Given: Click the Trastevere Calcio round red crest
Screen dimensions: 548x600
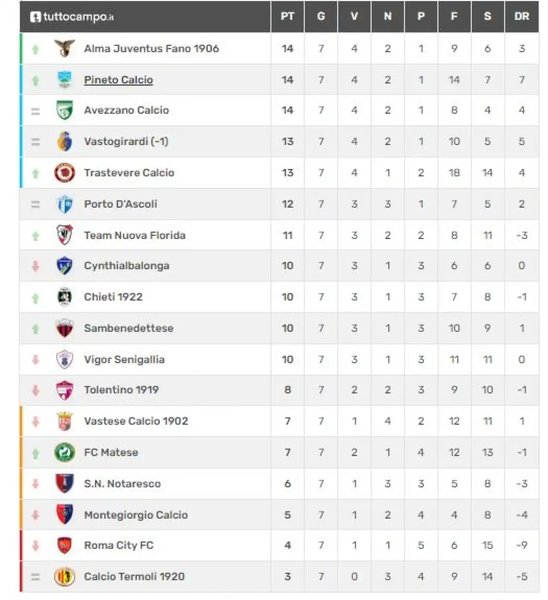Looking at the screenshot, I should 65,173.
